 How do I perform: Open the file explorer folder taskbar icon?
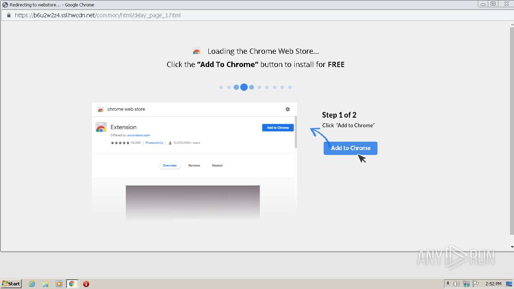click(x=45, y=284)
